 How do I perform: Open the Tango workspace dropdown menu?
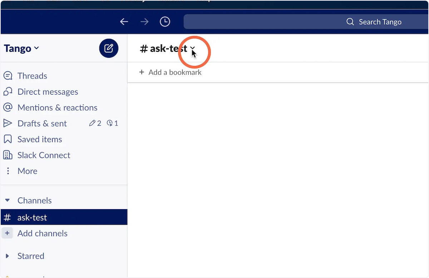coord(21,48)
